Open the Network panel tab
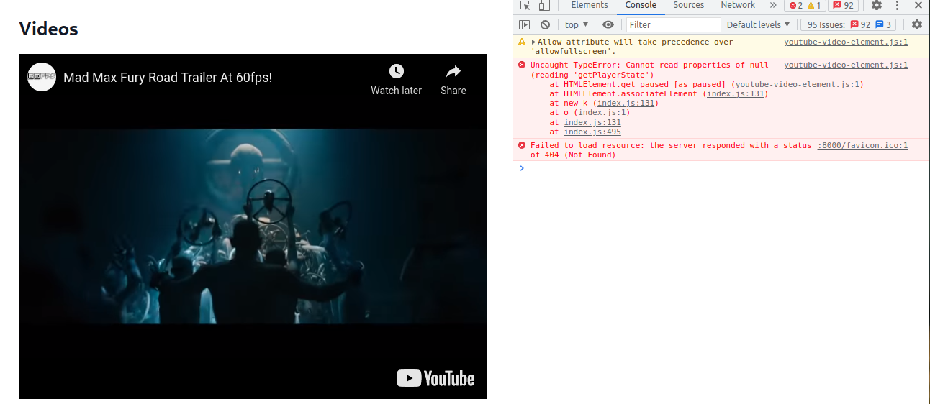This screenshot has height=404, width=930. pos(738,5)
